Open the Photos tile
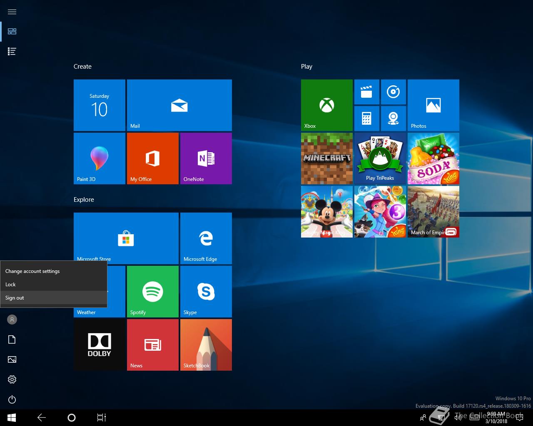Viewport: 533px width, 426px height. 433,105
